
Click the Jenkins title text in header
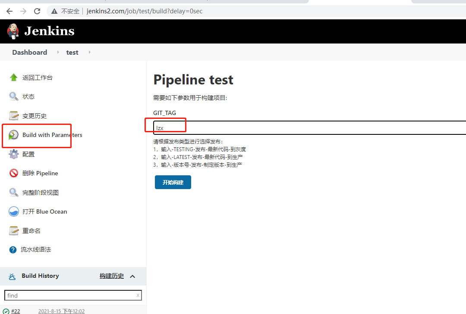point(49,31)
